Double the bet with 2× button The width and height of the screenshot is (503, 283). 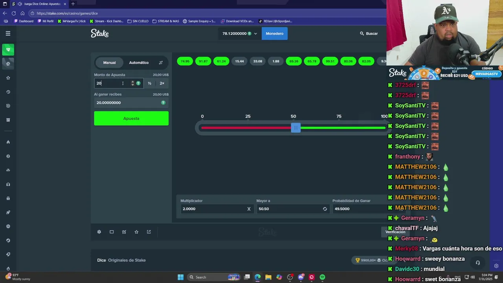point(162,83)
